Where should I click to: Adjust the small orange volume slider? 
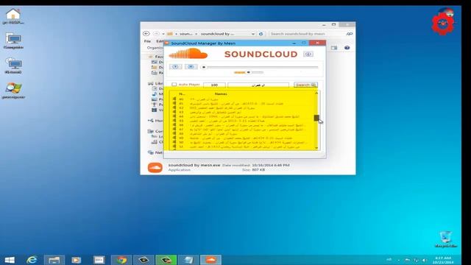tap(249, 72)
